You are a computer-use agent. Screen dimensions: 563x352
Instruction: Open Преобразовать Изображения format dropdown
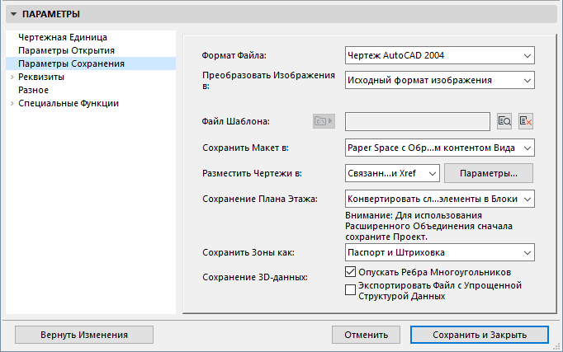[x=440, y=81]
